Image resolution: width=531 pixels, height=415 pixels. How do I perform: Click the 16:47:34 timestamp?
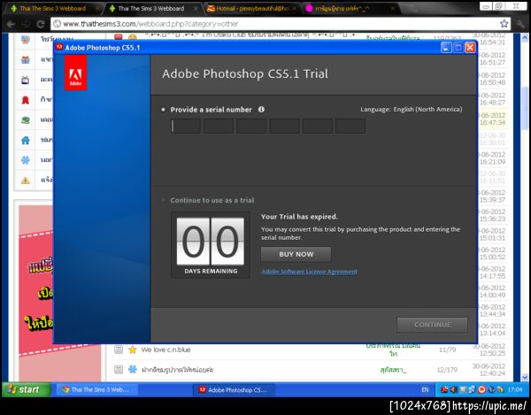coord(492,122)
